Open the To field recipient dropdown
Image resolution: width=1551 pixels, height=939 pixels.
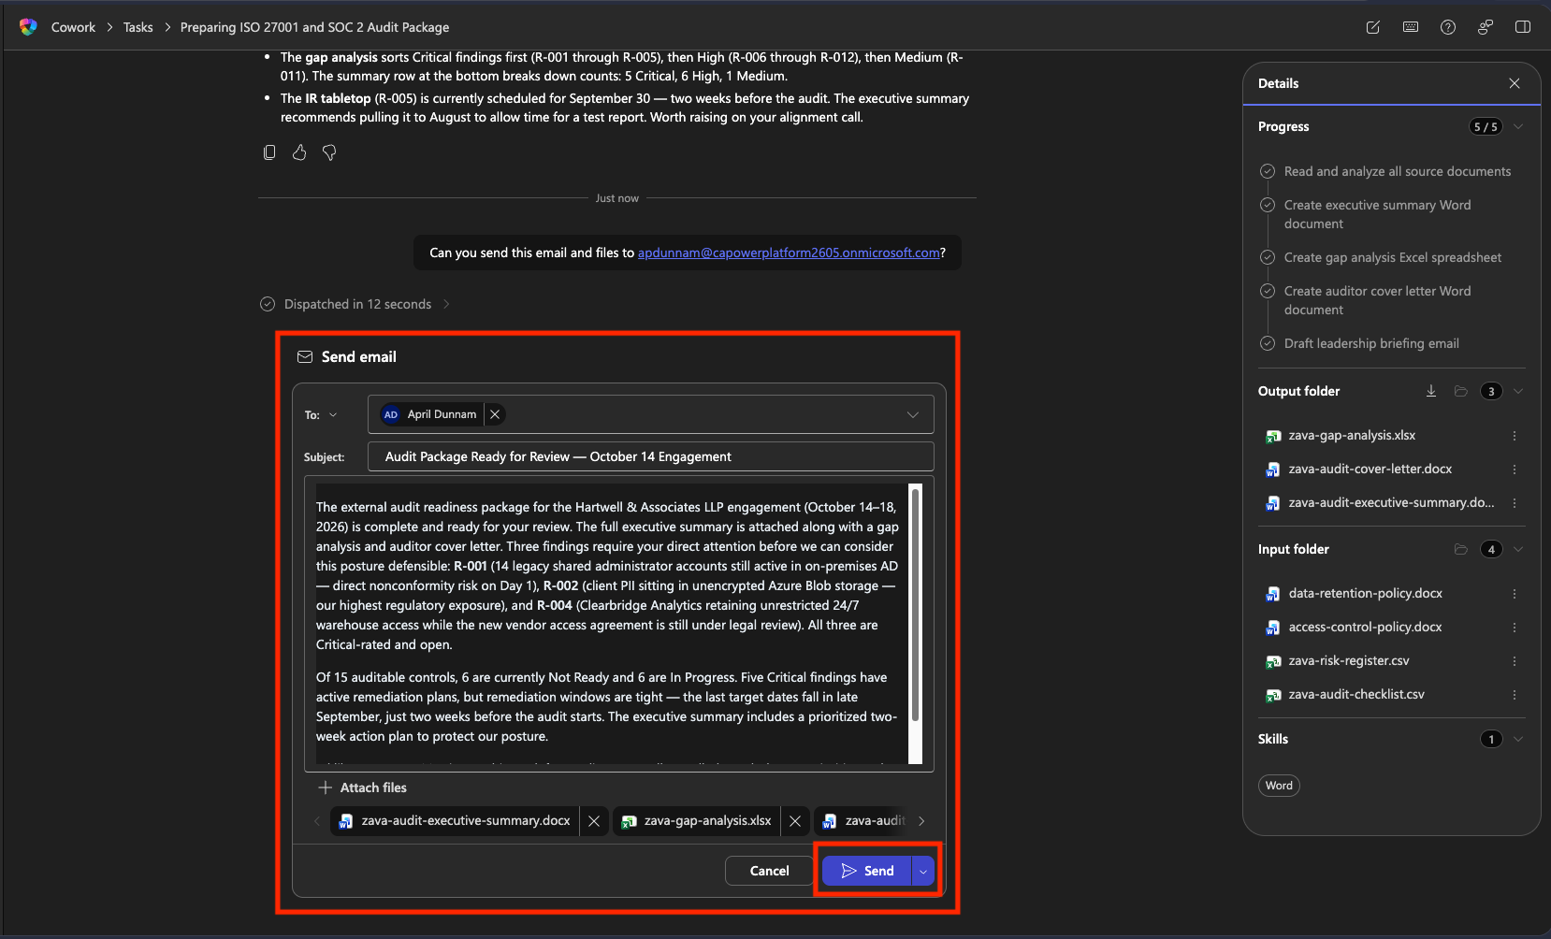[912, 413]
